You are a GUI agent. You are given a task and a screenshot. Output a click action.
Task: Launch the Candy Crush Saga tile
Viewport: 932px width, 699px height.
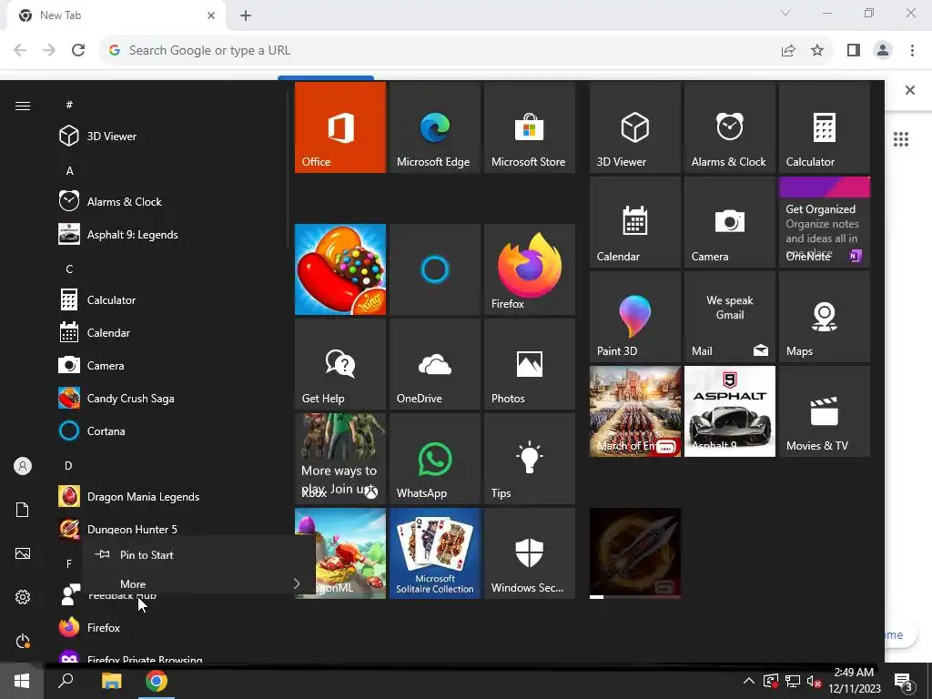click(x=340, y=269)
